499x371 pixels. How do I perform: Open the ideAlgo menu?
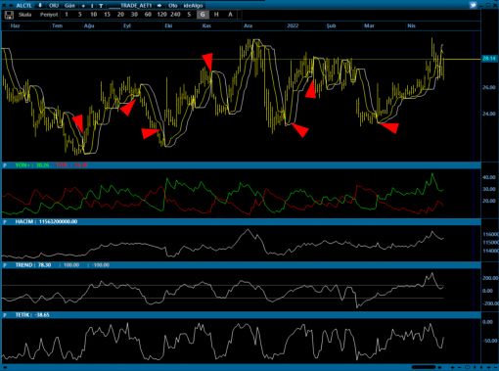193,6
